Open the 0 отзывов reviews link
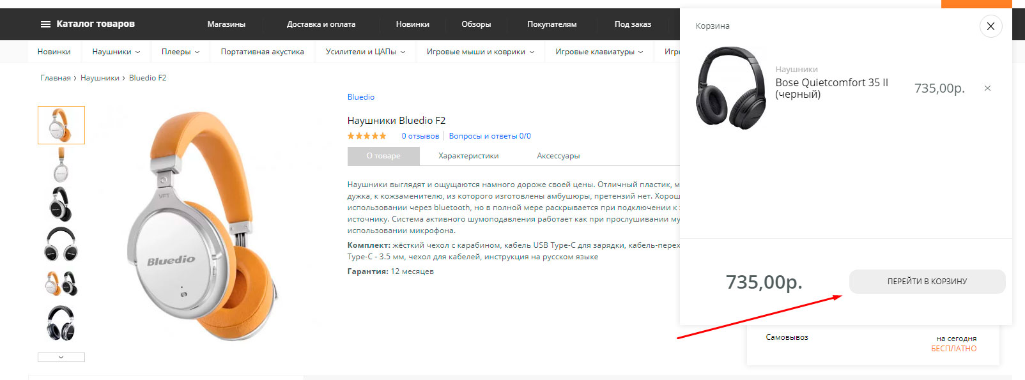 [420, 136]
